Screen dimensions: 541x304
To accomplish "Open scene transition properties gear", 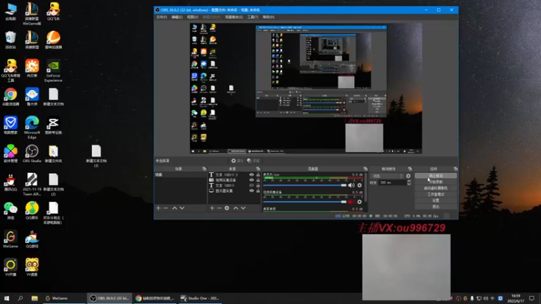I will click(x=408, y=176).
